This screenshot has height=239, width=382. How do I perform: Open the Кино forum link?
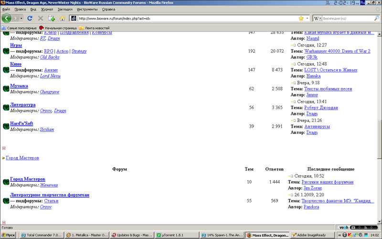(x=16, y=64)
